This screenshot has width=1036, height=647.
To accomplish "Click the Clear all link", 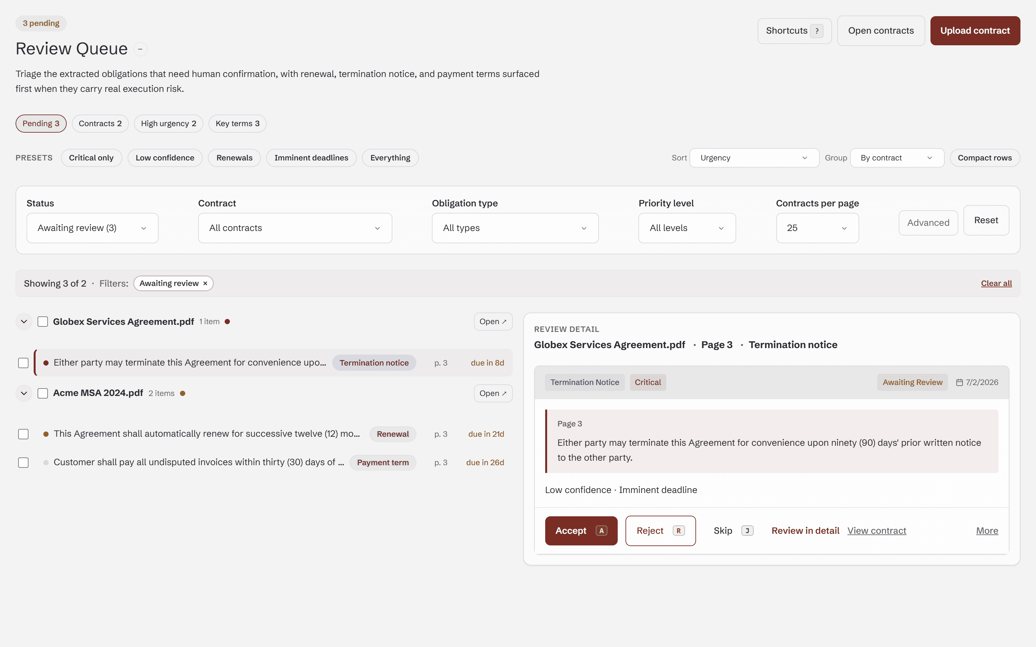I will [x=996, y=283].
